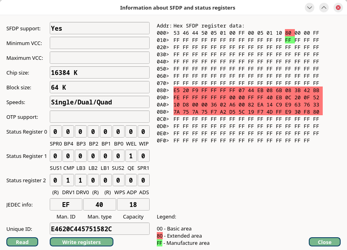This screenshot has width=347, height=250.
Task: Select the Unique ID field
Action: tap(99, 228)
